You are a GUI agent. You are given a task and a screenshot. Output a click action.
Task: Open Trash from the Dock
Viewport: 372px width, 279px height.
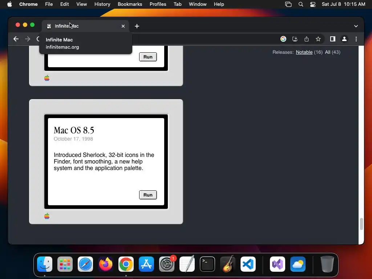point(327,264)
